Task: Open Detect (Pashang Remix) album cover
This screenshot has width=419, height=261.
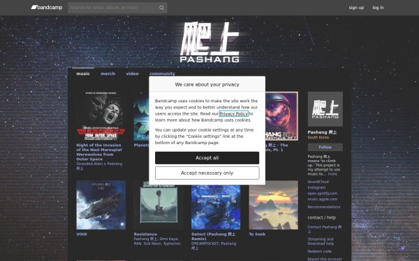Action: coord(216,207)
